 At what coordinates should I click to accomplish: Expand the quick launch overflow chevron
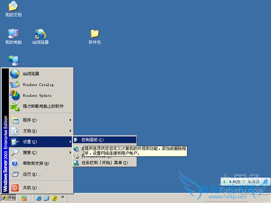63,197
